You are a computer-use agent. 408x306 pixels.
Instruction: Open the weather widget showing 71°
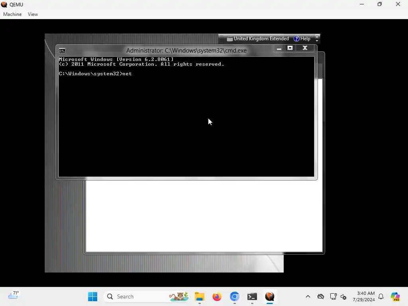pos(13,296)
